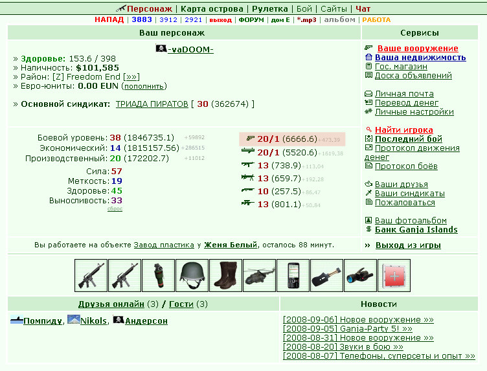Go to Рулетка in top menu

point(270,8)
